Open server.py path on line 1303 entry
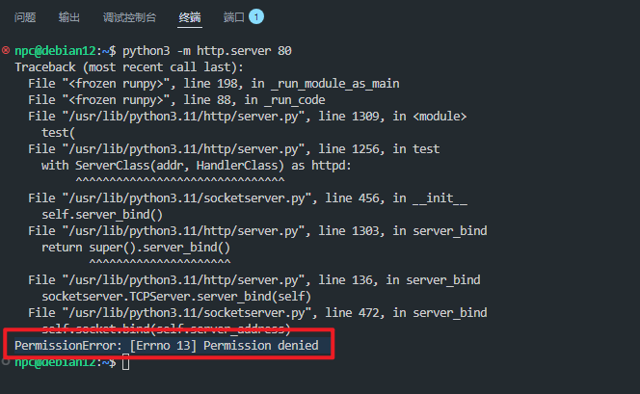This screenshot has height=394, width=640. coord(183,231)
